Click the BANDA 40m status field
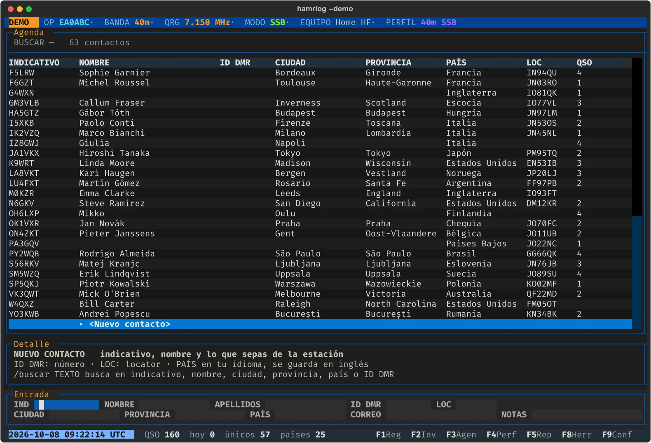Screen dimensions: 651x443 (127, 23)
